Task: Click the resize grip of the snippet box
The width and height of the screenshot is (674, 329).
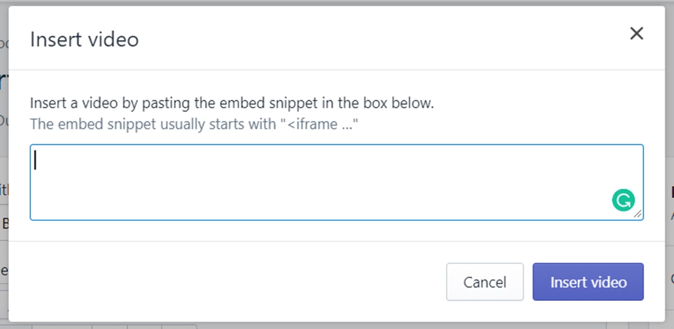Action: (638, 214)
